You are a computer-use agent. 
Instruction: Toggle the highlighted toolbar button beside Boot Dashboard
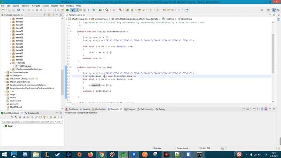coord(72,10)
